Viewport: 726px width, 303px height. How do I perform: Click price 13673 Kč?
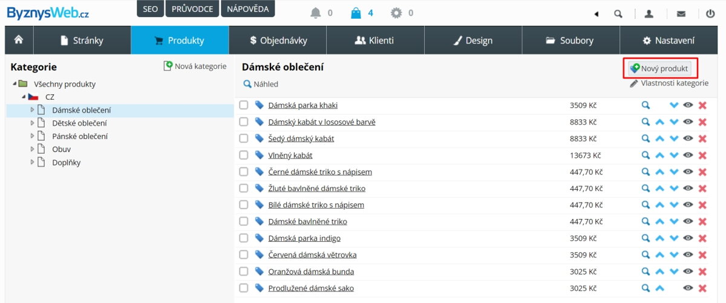586,155
